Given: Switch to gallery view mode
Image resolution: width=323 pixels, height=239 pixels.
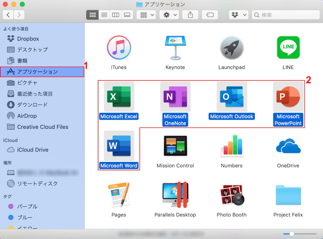Looking at the screenshot, I should [127, 15].
